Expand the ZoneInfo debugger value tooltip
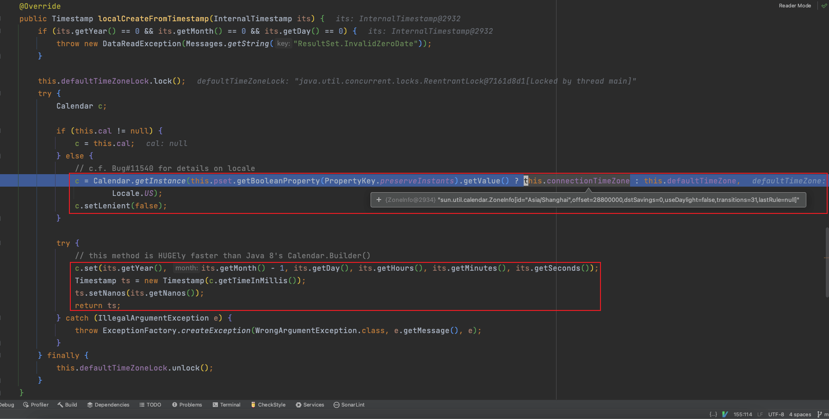Viewport: 829px width, 419px height. [379, 200]
